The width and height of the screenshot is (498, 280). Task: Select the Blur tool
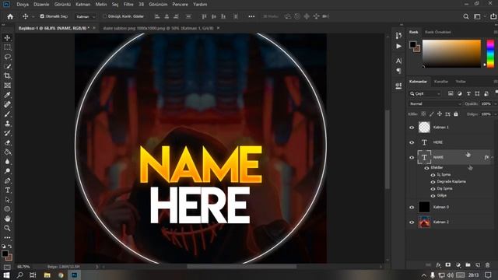(7, 162)
